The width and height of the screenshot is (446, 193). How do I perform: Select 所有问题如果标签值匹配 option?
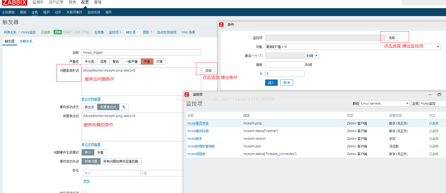[x=121, y=161]
